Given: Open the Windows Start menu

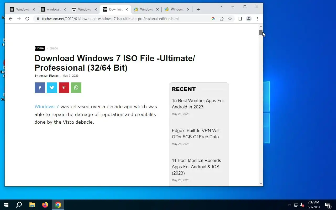Looking at the screenshot, I should [x=6, y=205].
